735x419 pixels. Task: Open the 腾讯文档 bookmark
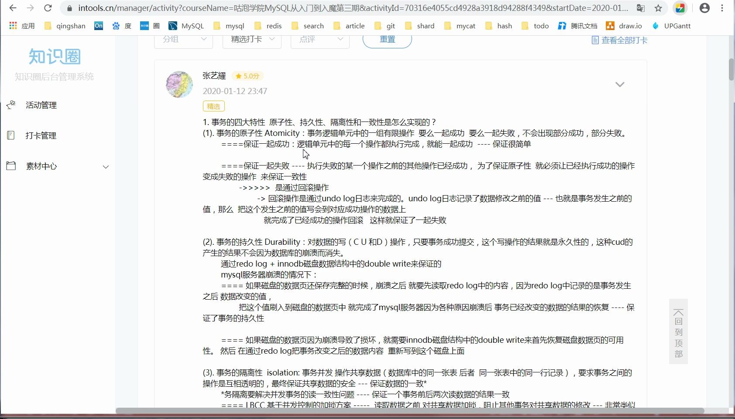(581, 26)
